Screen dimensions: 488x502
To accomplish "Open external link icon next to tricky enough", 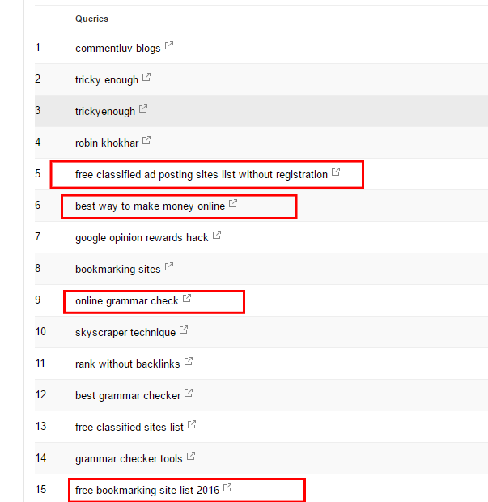I will coord(146,77).
